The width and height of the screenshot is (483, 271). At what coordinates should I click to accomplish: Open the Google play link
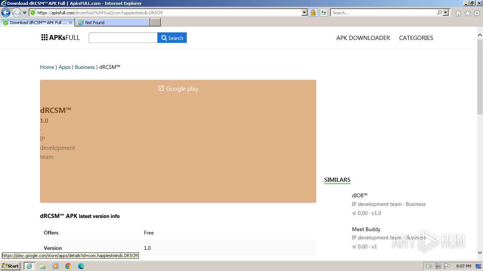[178, 88]
